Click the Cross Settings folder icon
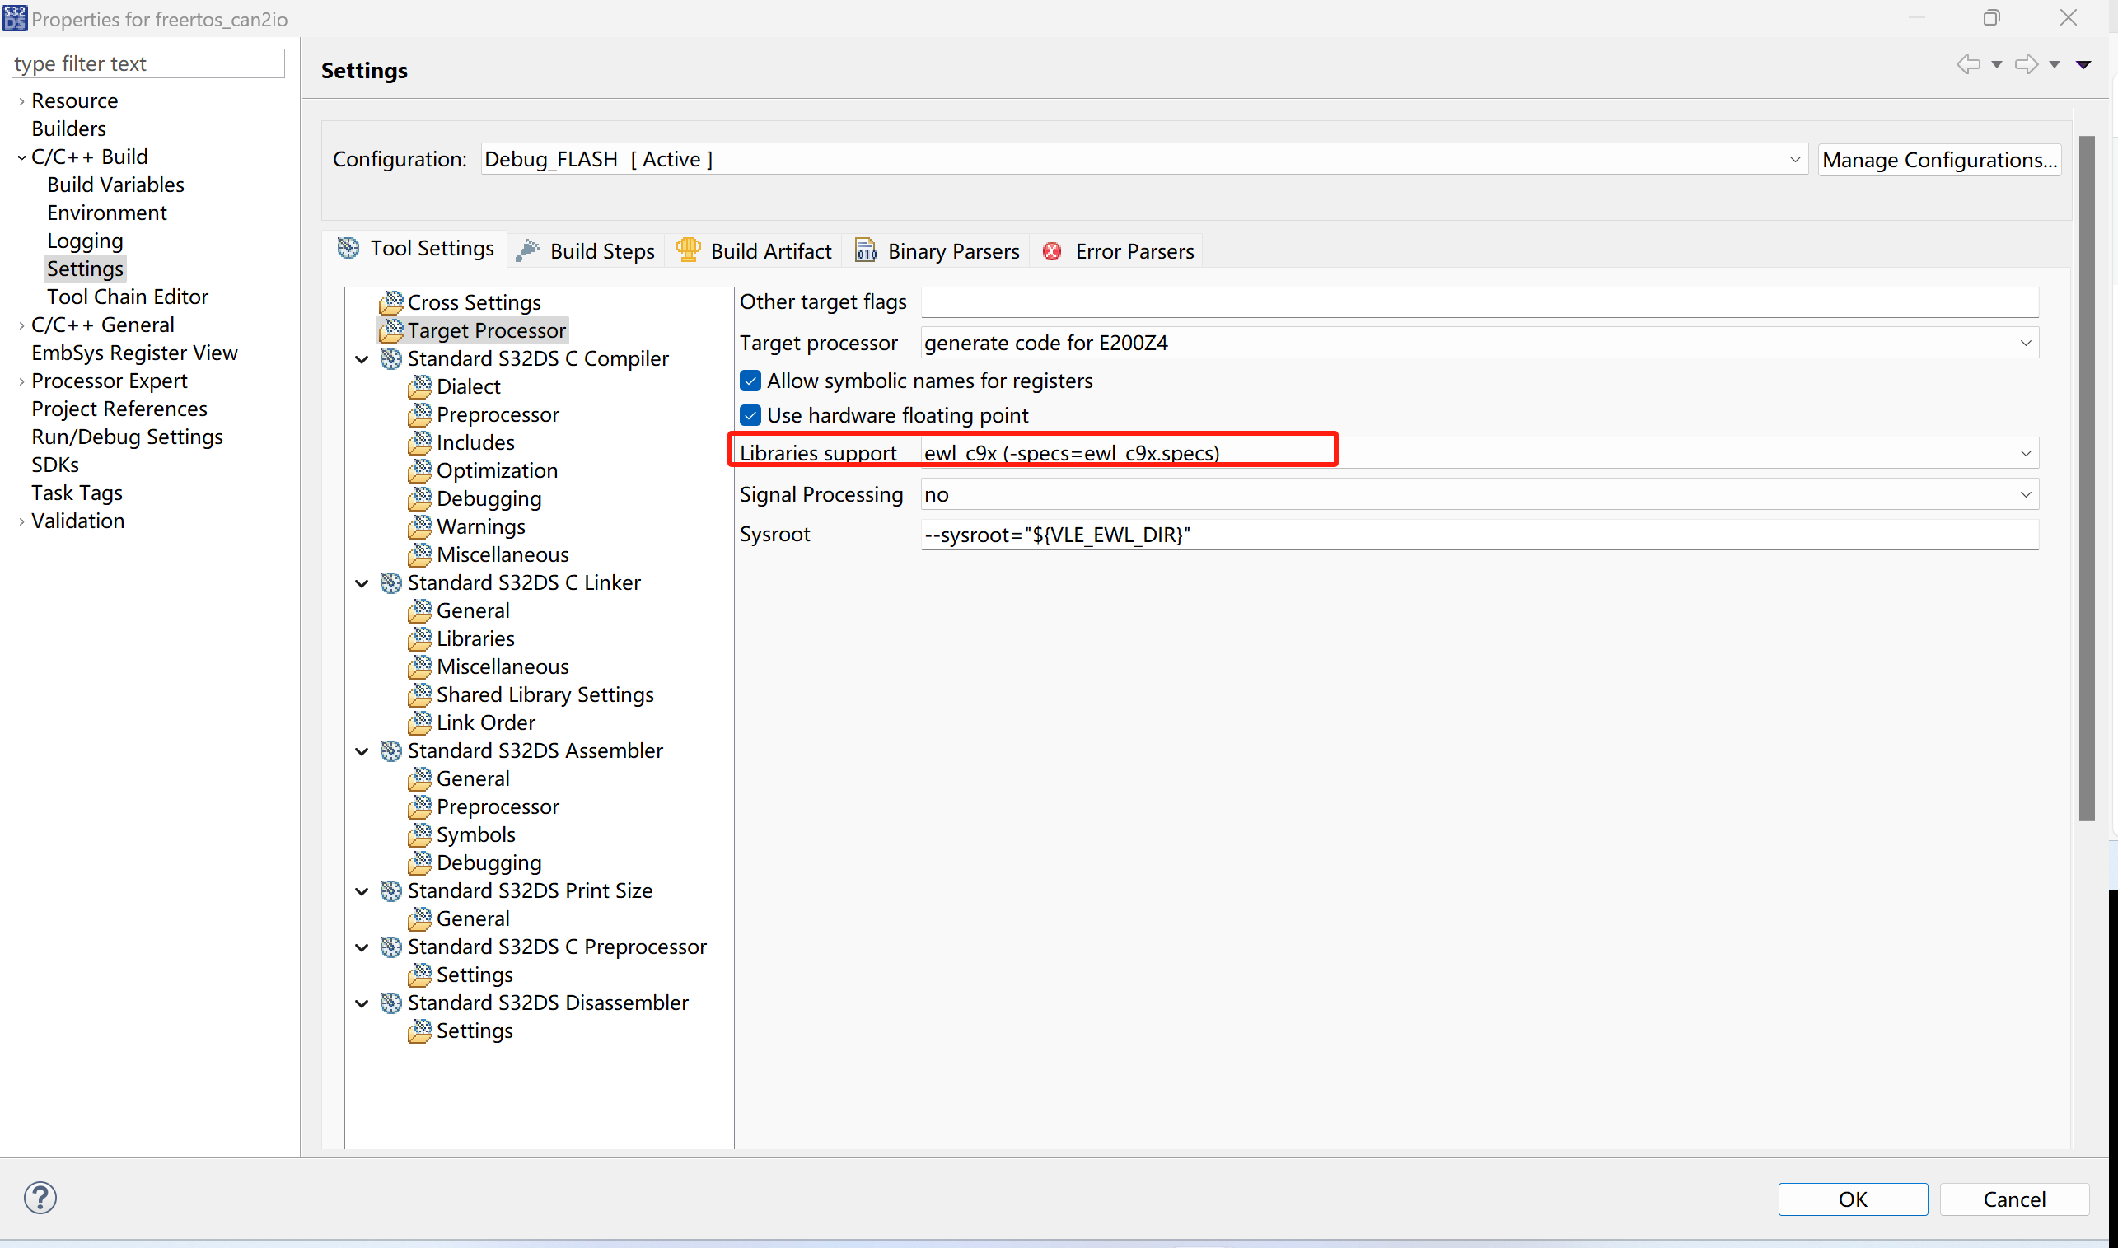Screen dimensions: 2118x1248 pyautogui.click(x=391, y=301)
